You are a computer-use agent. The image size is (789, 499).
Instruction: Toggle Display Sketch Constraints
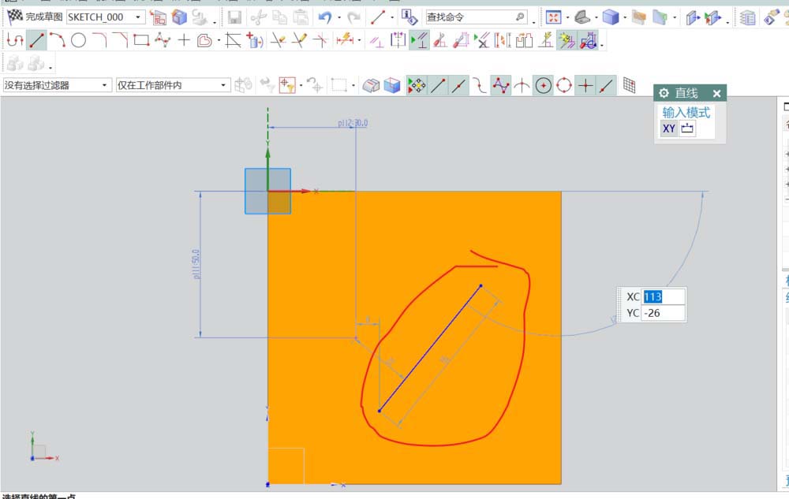coord(419,40)
